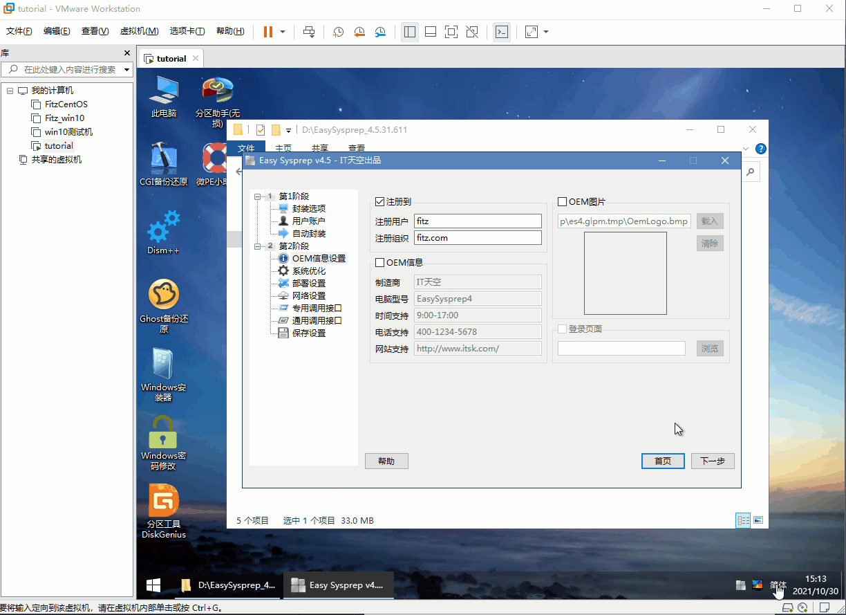Screen dimensions: 846x615
Task: Enable the OEM信息 checkbox
Action: [x=379, y=263]
